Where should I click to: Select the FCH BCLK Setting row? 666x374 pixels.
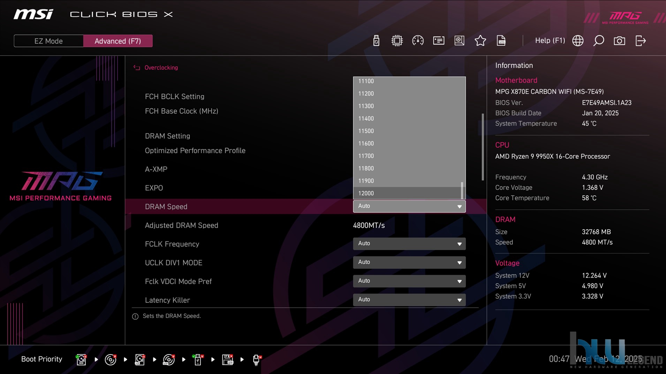point(175,96)
